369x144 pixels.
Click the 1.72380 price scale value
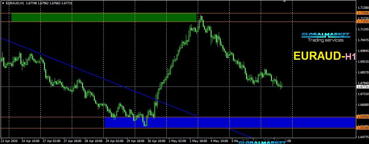coord(363,8)
